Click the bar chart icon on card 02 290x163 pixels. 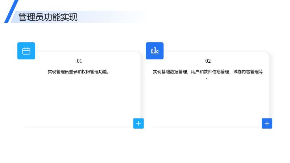coord(155,51)
